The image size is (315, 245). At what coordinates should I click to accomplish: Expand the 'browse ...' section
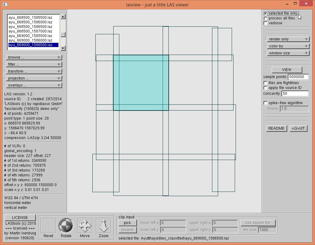(34, 57)
